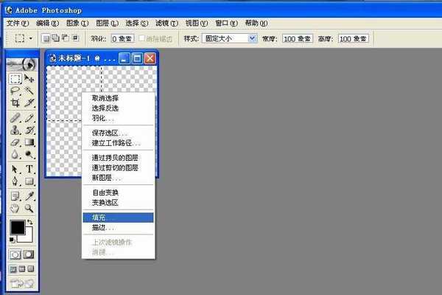Select the Dodge tool

[29, 154]
